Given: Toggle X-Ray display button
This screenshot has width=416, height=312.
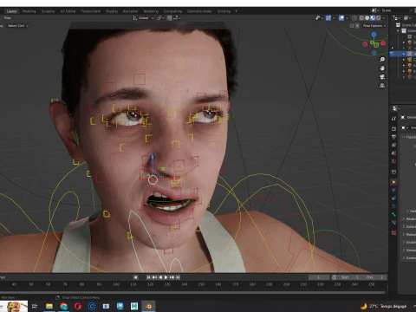Looking at the screenshot, I should pyautogui.click(x=354, y=18).
